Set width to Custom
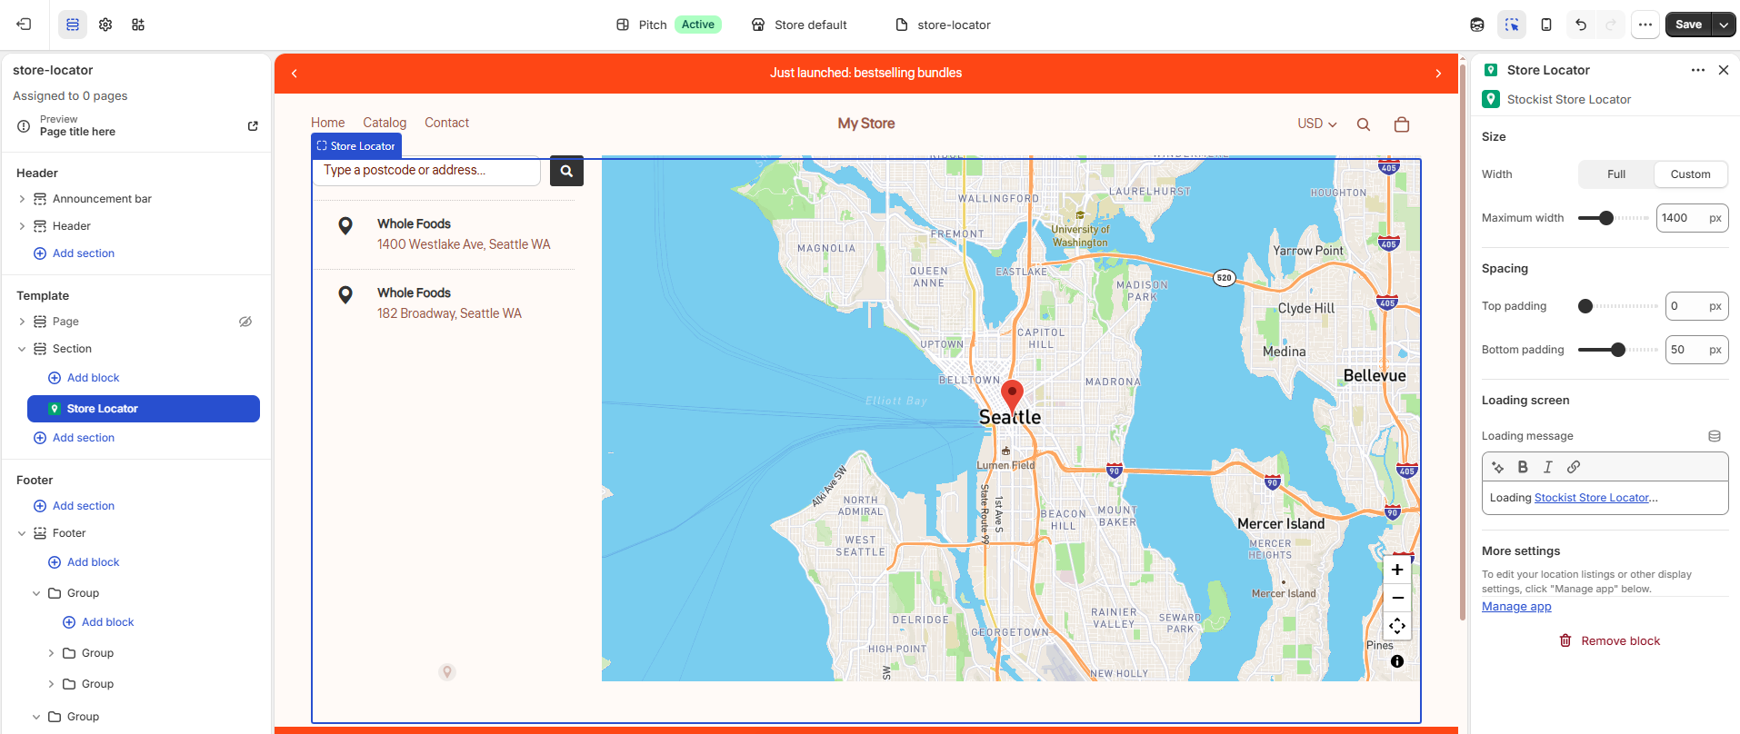This screenshot has width=1740, height=734. point(1690,174)
